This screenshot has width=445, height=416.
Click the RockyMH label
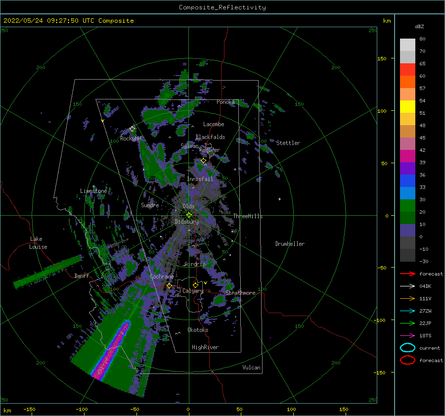(x=131, y=139)
